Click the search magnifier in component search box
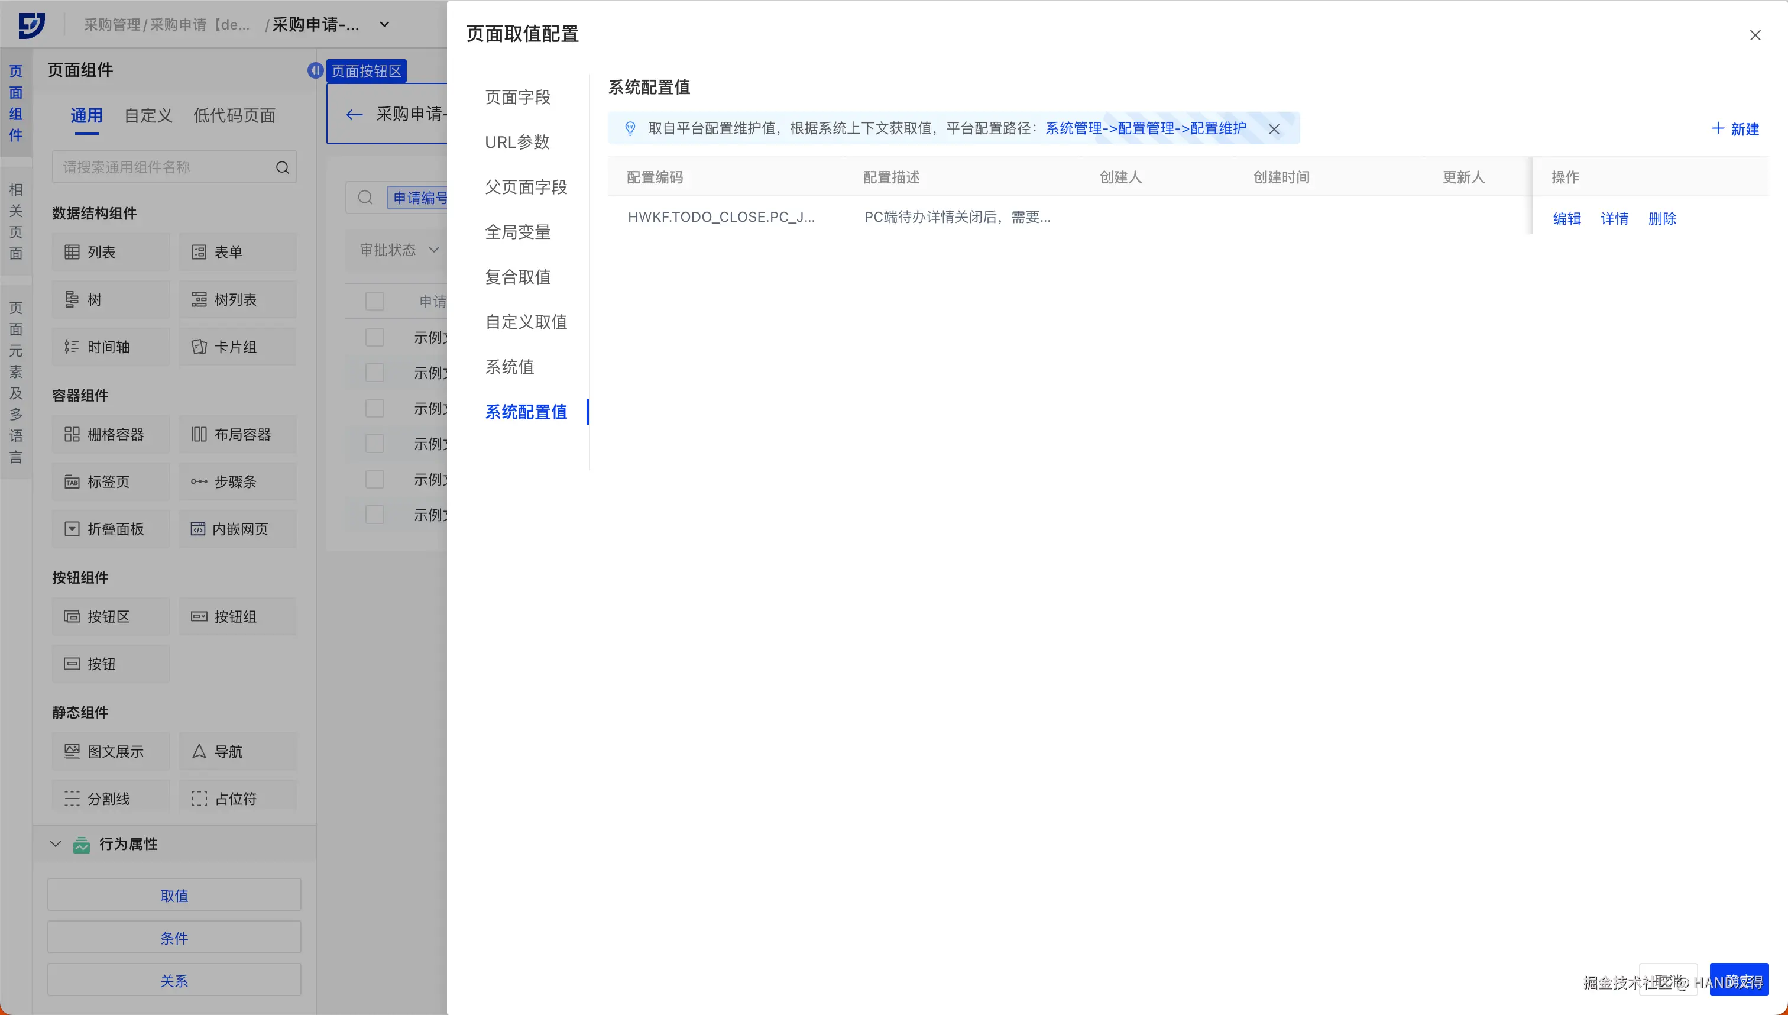1788x1015 pixels. (x=282, y=167)
